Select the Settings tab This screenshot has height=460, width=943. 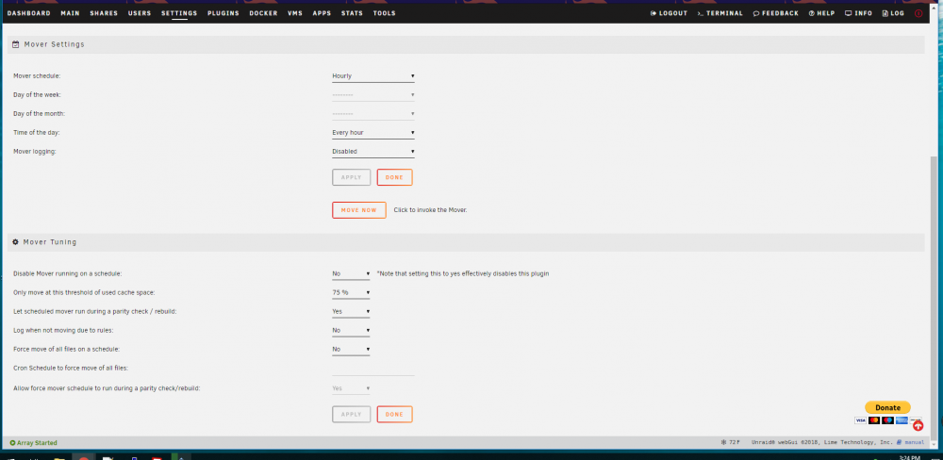click(x=179, y=13)
